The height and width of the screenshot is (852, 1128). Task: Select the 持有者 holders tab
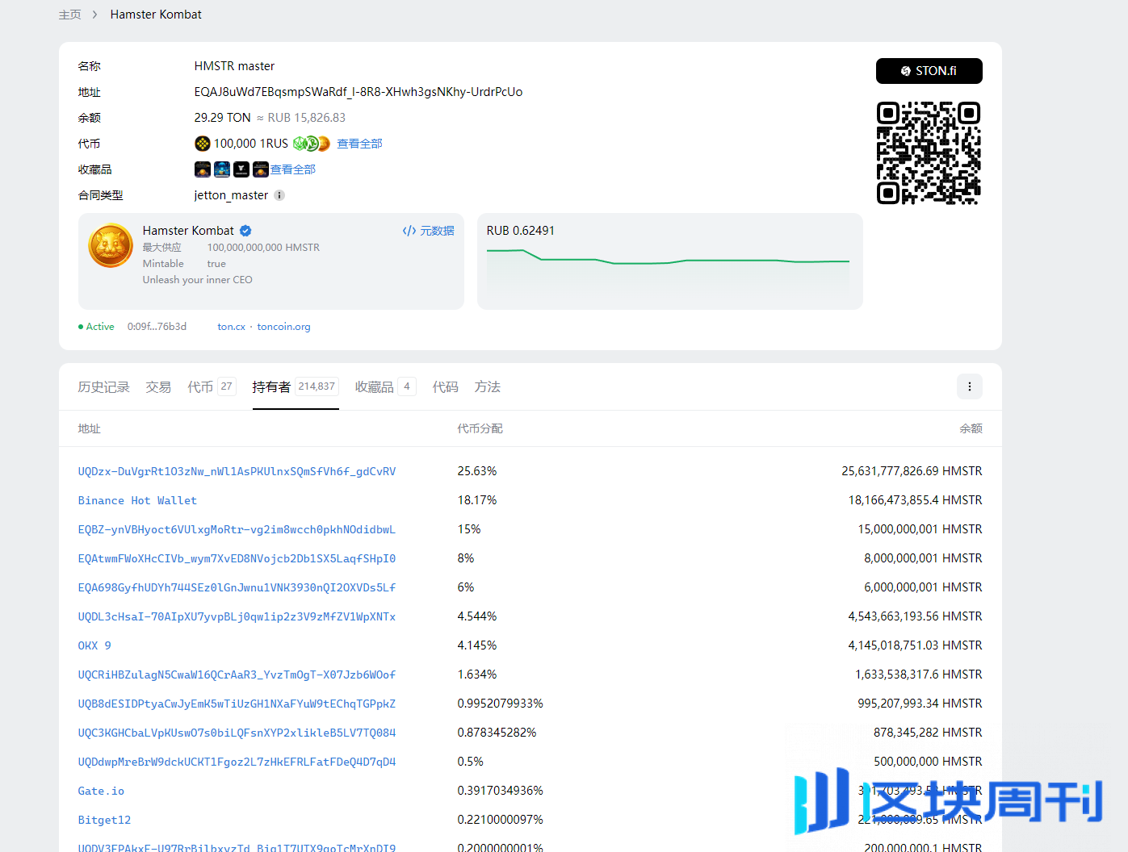[296, 387]
